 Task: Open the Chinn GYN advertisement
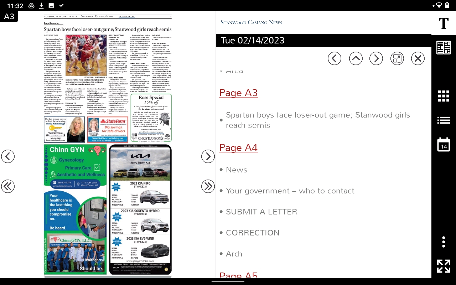pos(75,209)
